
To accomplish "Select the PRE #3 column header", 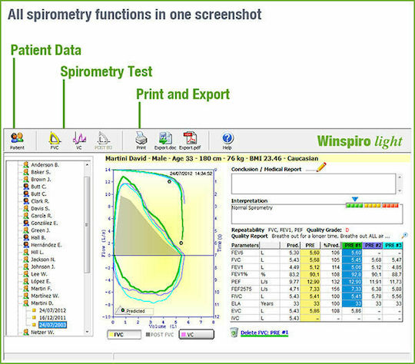I will 393,246.
